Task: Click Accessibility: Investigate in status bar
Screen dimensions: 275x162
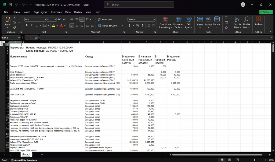Action: coord(24,160)
